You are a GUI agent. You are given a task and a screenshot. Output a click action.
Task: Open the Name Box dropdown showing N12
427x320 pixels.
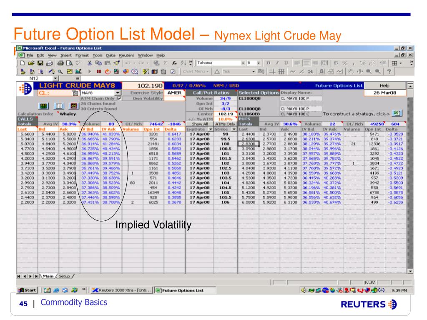(x=55, y=78)
